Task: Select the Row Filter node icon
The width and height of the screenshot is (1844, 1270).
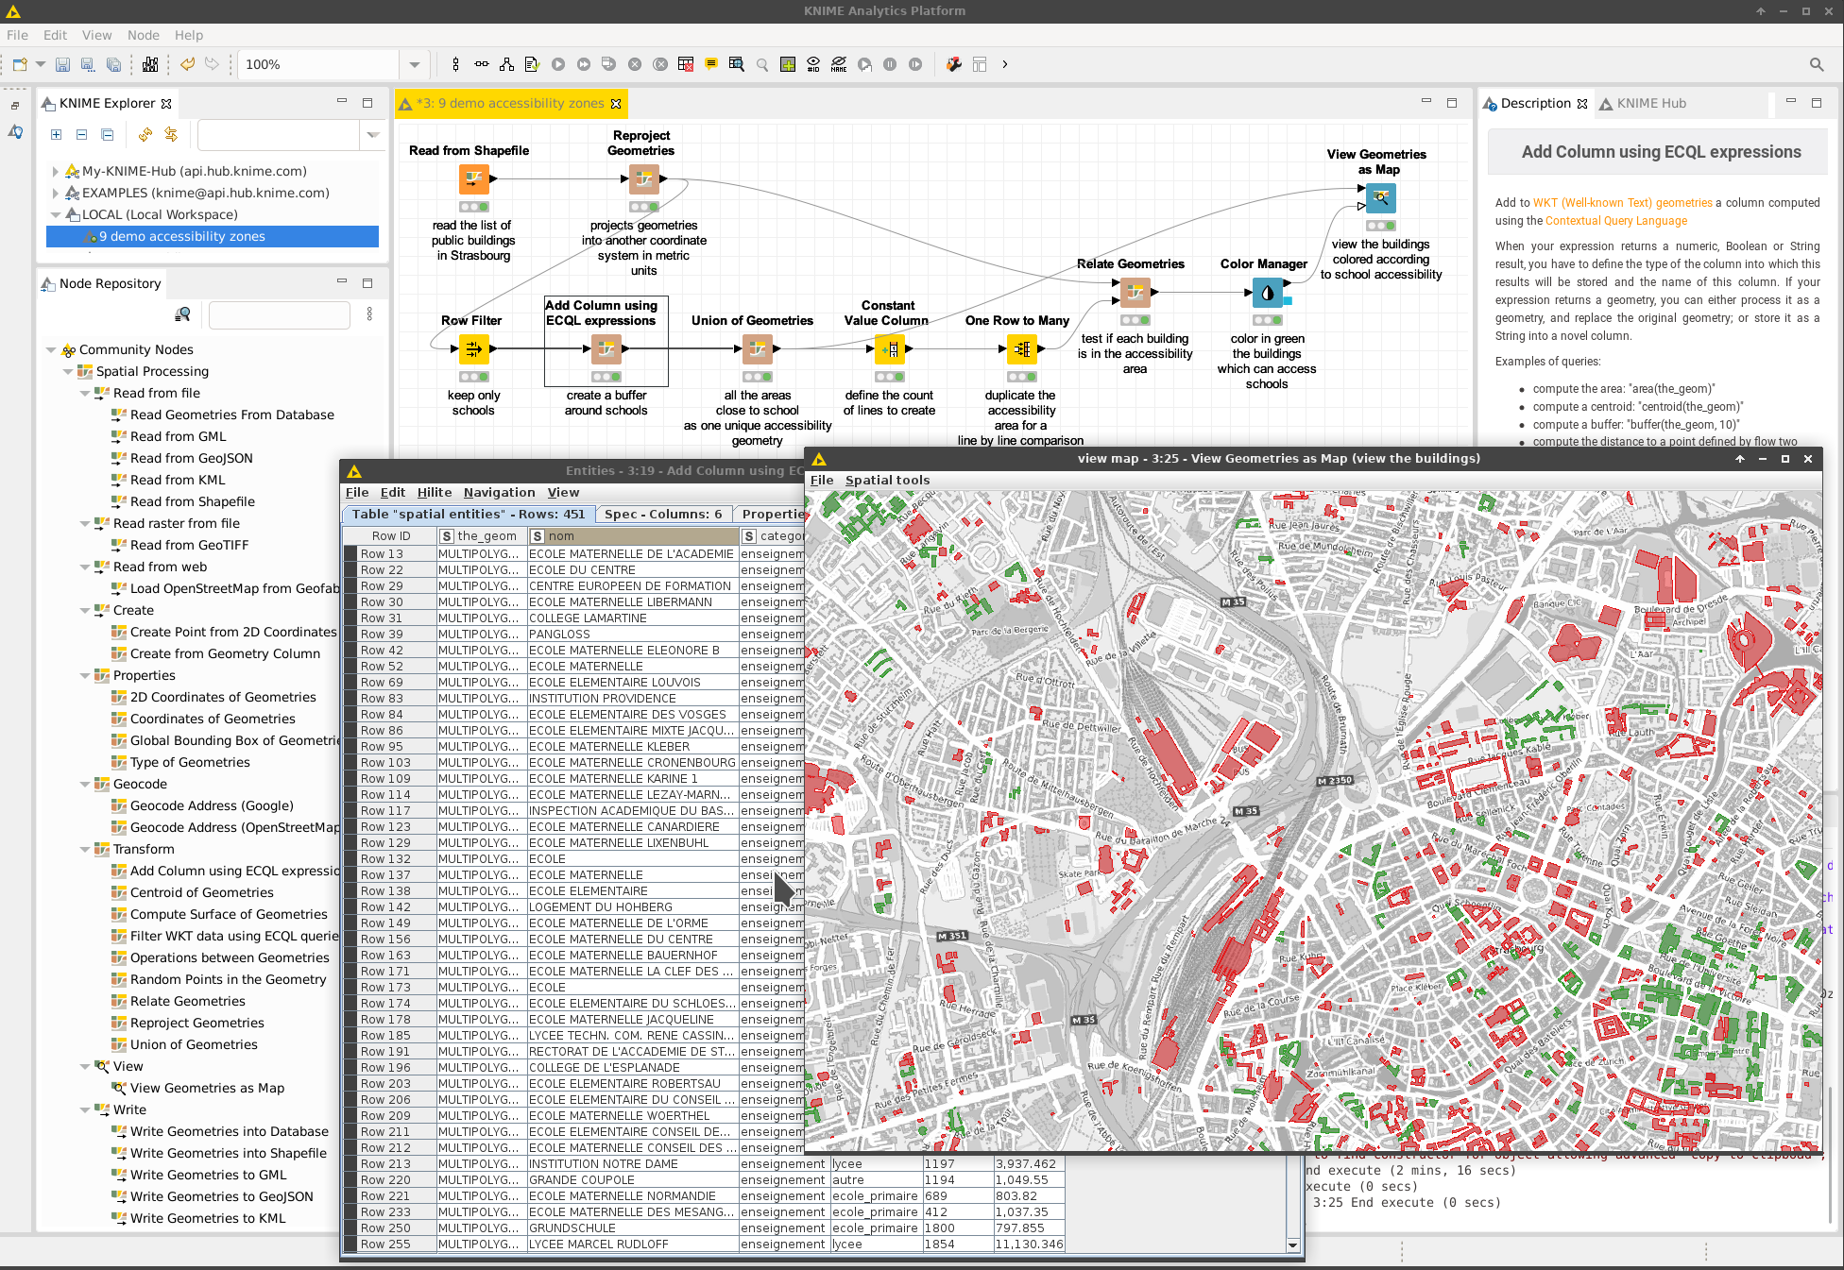Action: click(x=473, y=349)
